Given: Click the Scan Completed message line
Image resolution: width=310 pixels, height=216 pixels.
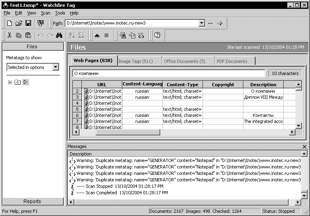Looking at the screenshot, I should click(x=122, y=193).
